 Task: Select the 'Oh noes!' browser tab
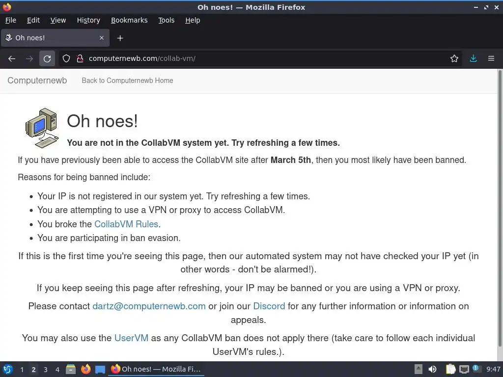[x=55, y=38]
